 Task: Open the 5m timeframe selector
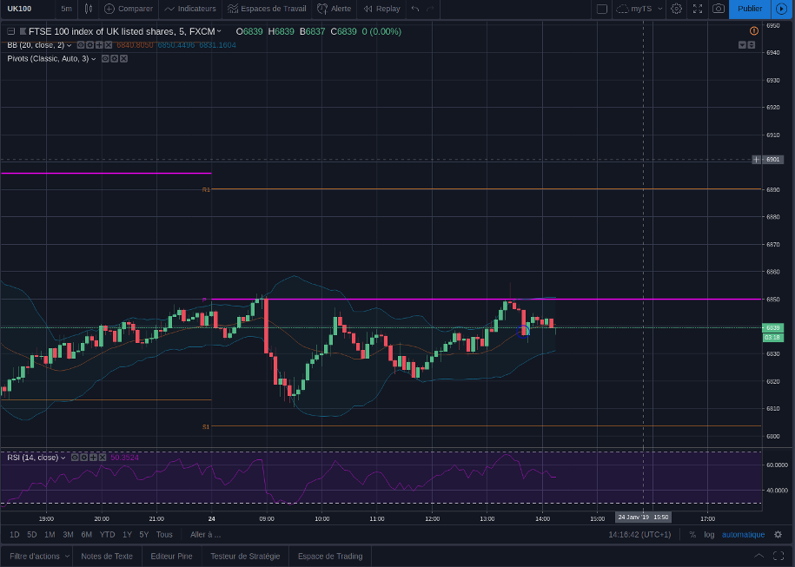tap(66, 9)
